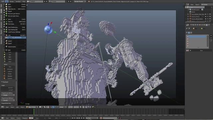Open the Blender Render engine dropdown

pos(80,1)
